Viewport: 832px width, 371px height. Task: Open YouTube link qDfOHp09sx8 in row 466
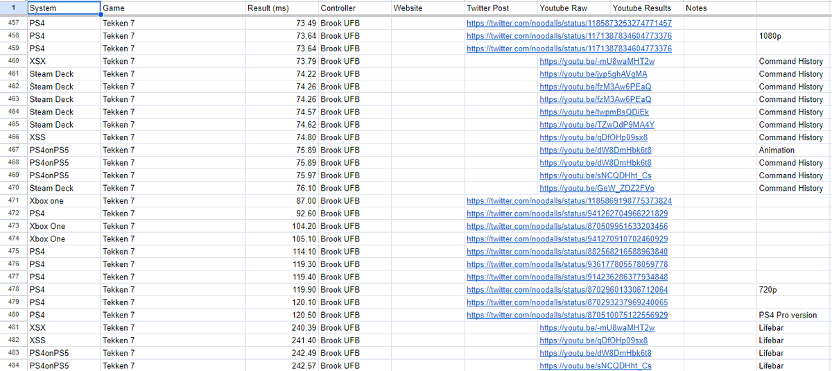593,137
